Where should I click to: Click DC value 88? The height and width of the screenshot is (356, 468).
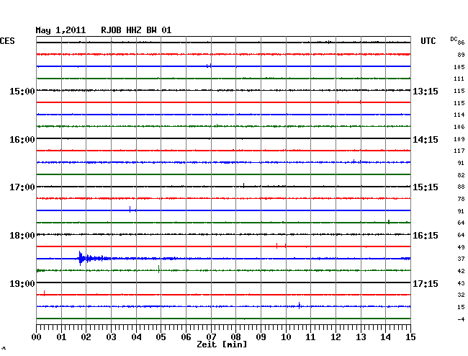coord(461,187)
